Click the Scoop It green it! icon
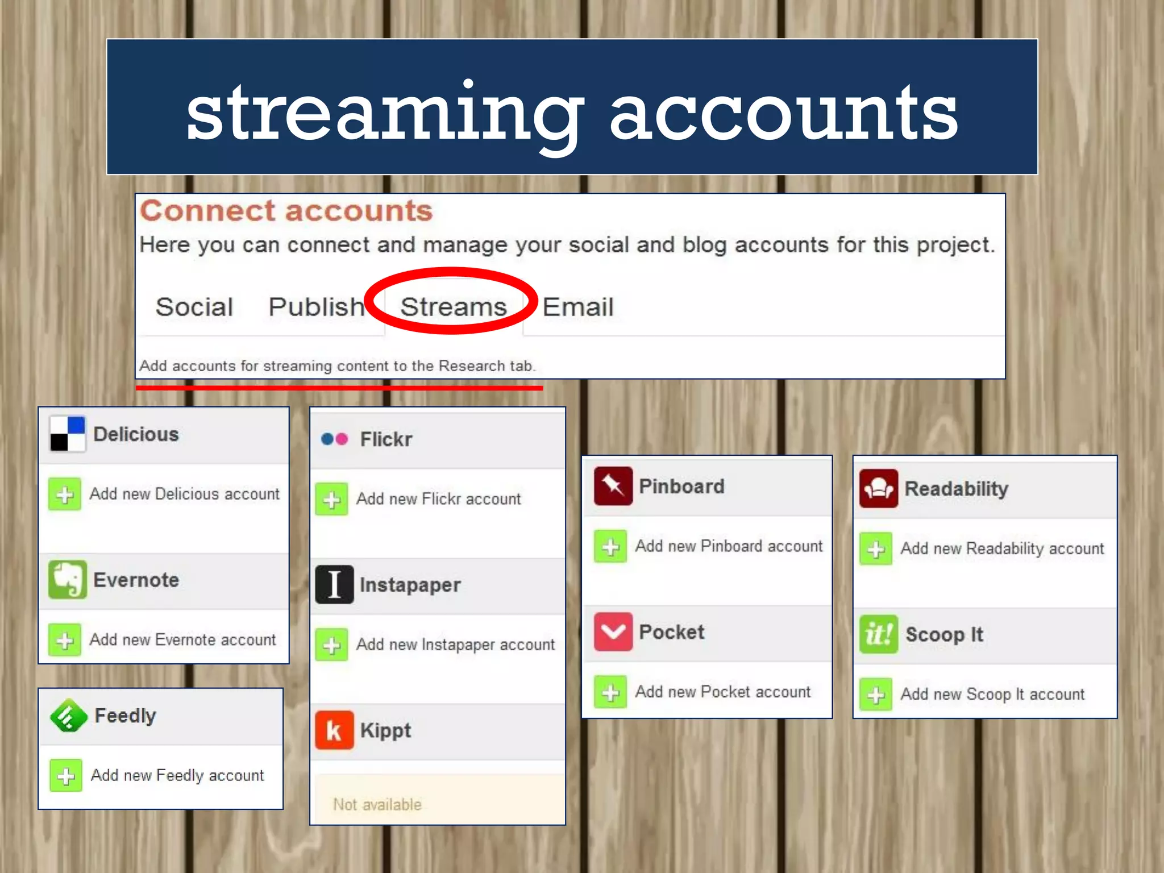Image resolution: width=1164 pixels, height=873 pixels. point(879,634)
